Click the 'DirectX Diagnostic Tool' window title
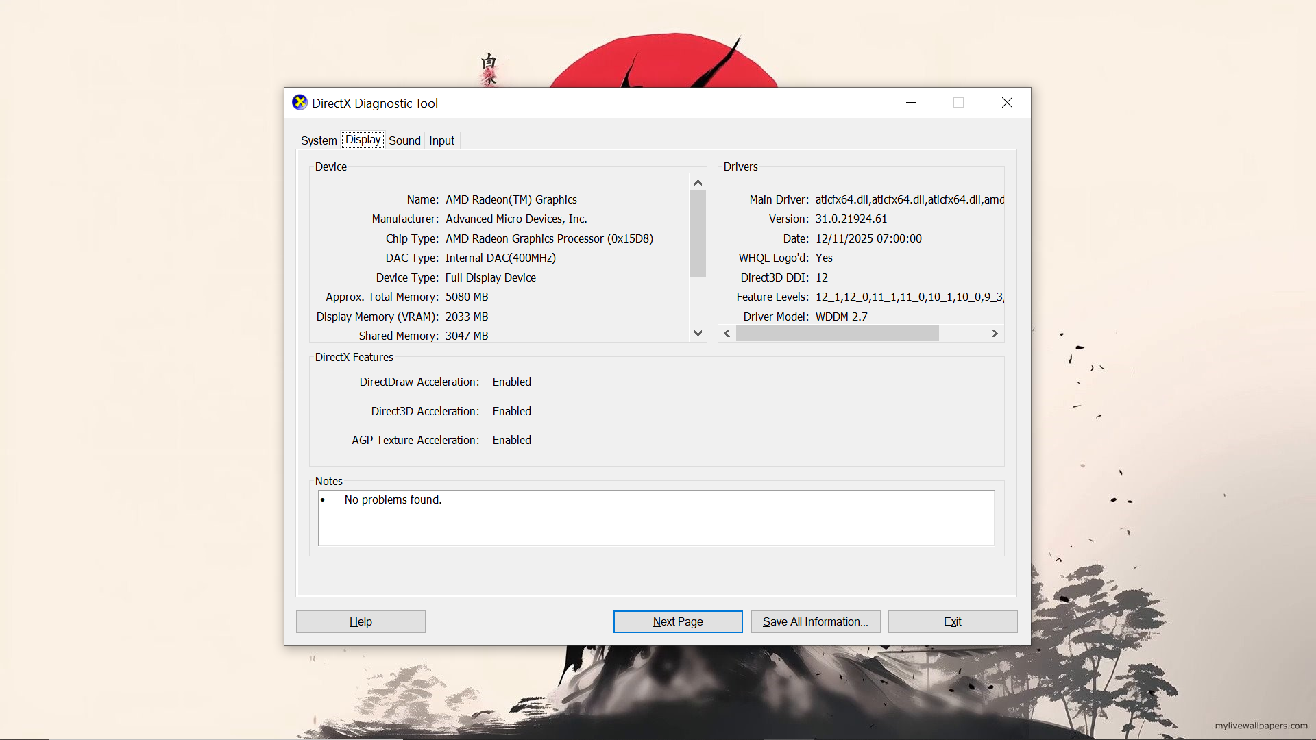The height and width of the screenshot is (740, 1316). (x=375, y=103)
